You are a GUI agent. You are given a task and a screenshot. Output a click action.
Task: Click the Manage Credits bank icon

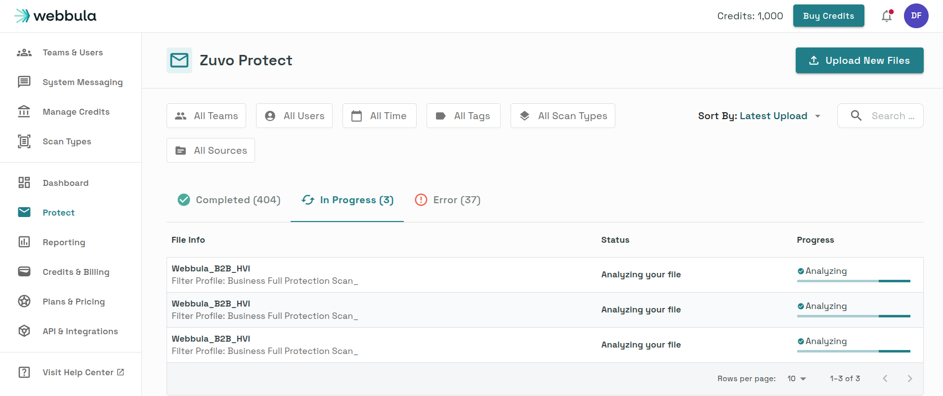point(24,112)
